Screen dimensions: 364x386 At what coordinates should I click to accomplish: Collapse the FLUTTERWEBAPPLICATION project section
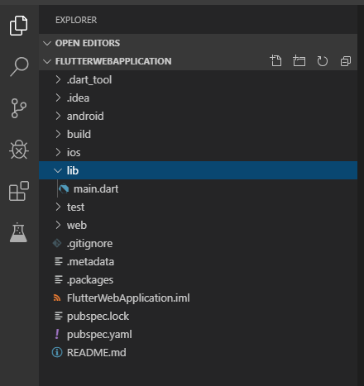[x=47, y=61]
